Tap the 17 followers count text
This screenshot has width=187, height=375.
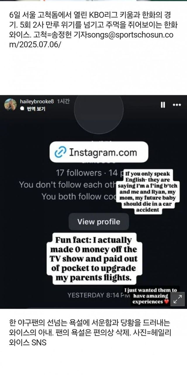(78, 173)
